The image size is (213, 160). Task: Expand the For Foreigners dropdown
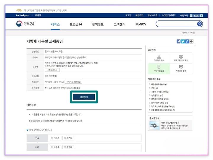tap(23, 15)
